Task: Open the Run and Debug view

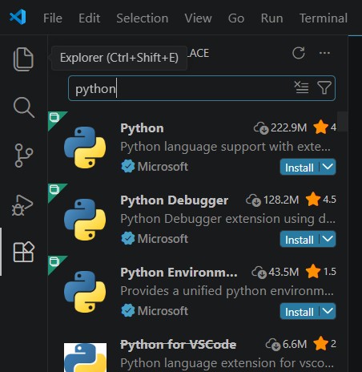Action: click(22, 205)
